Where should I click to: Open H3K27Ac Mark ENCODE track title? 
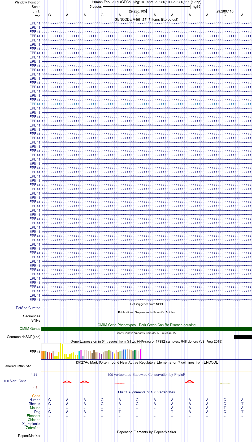(146, 363)
